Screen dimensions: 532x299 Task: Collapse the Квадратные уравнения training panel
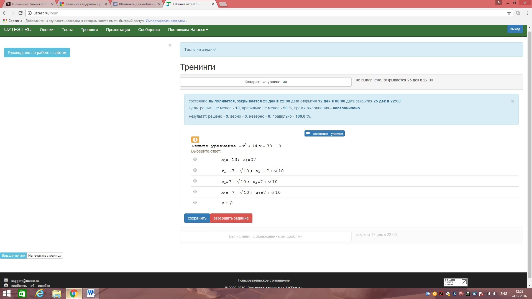(x=265, y=82)
